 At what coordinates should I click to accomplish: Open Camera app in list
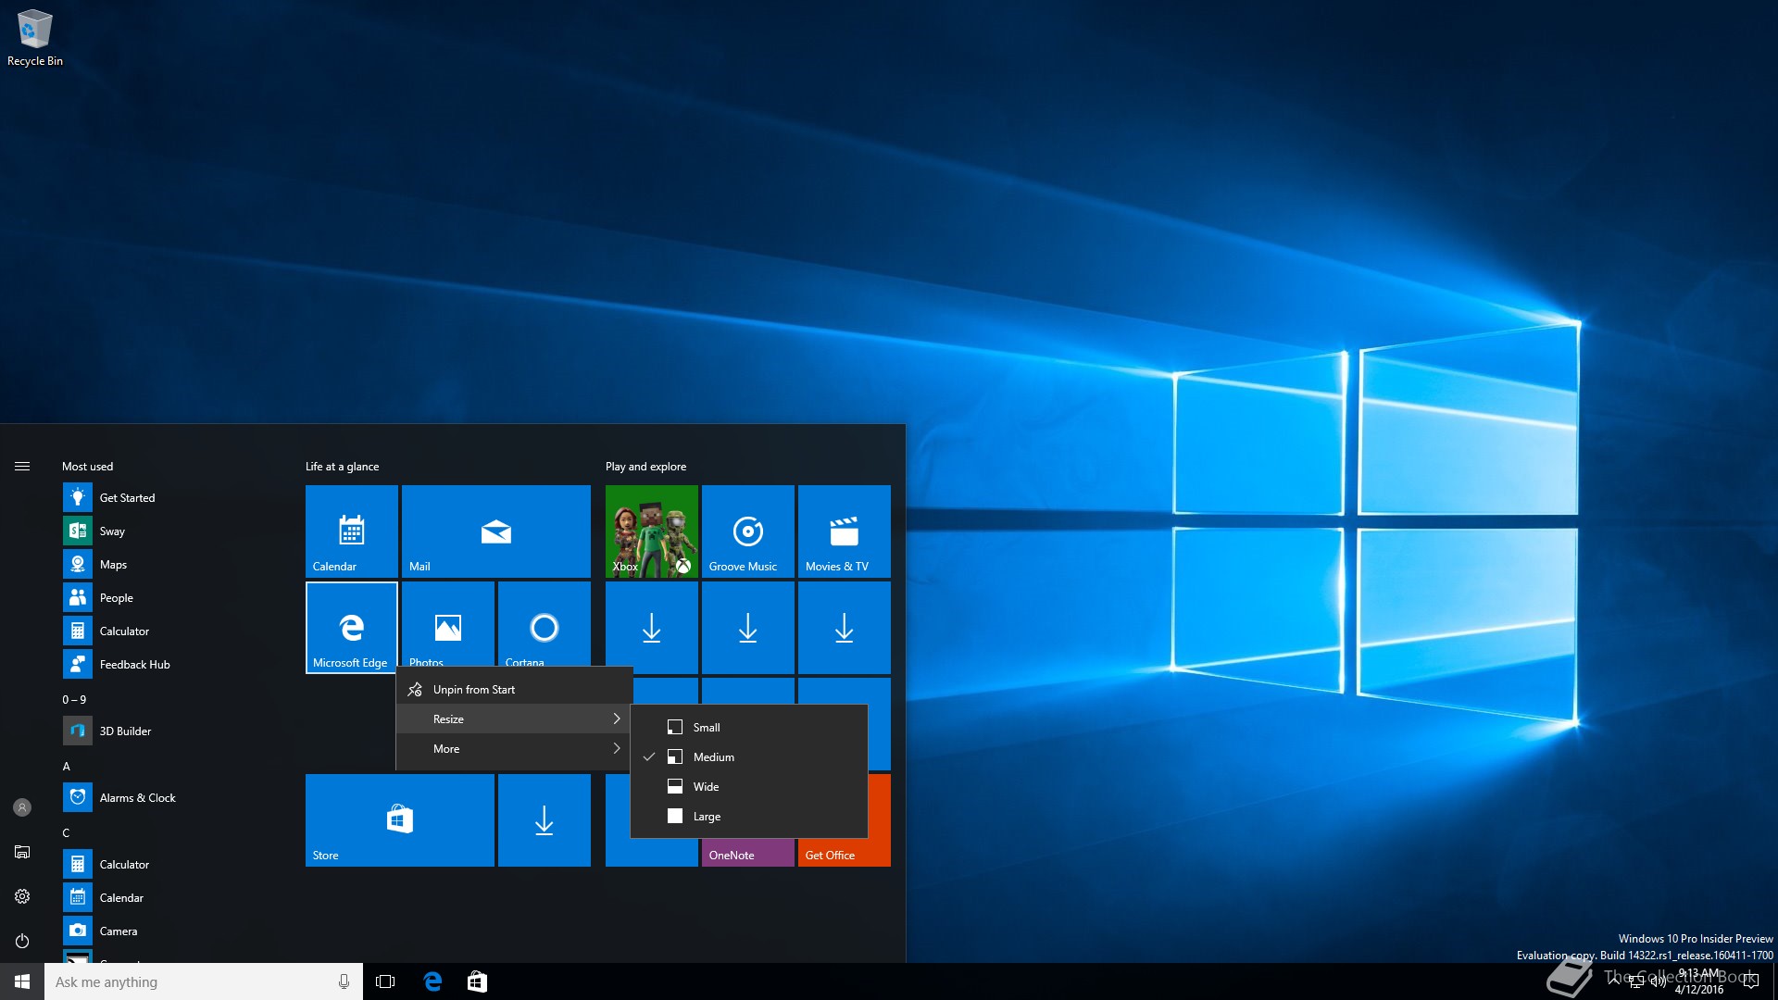(171, 931)
